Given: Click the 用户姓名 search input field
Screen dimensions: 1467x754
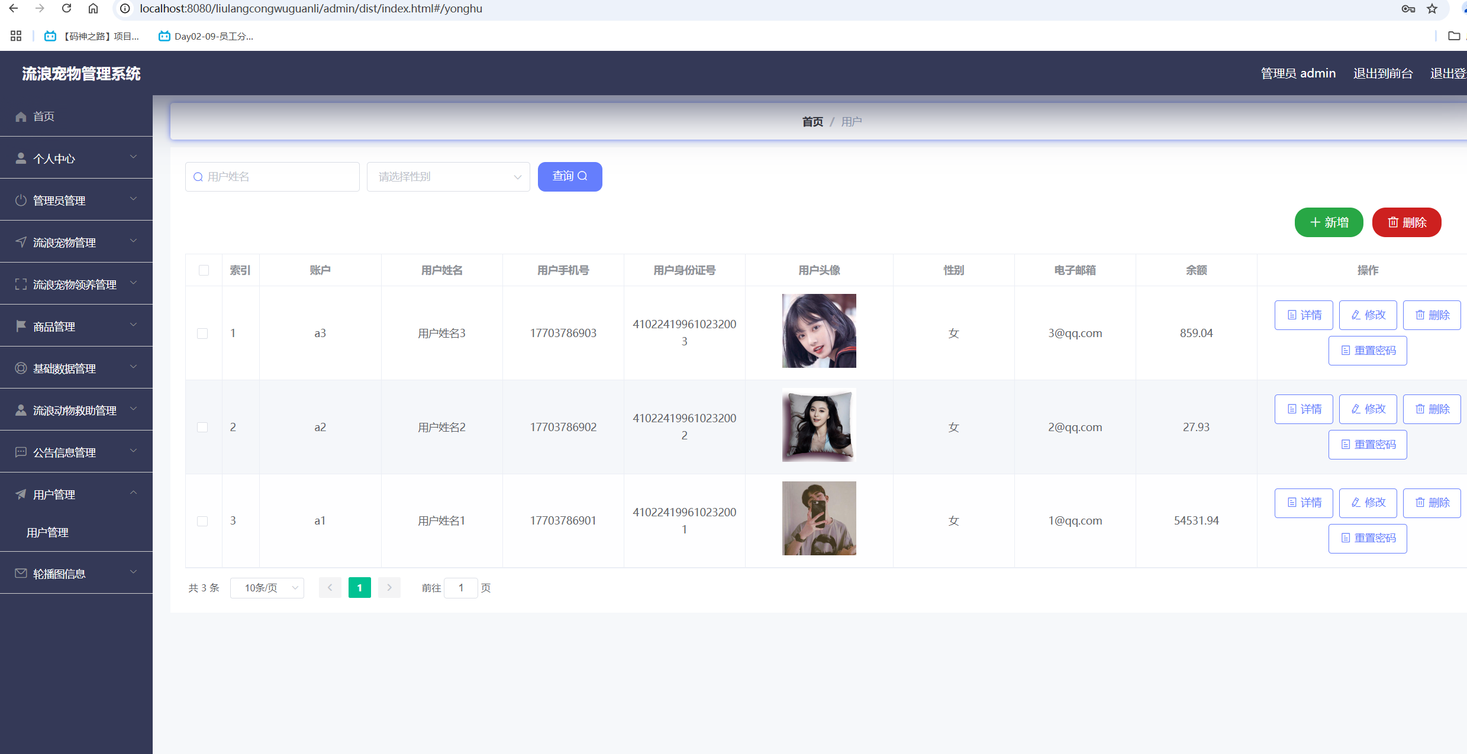Looking at the screenshot, I should point(273,177).
